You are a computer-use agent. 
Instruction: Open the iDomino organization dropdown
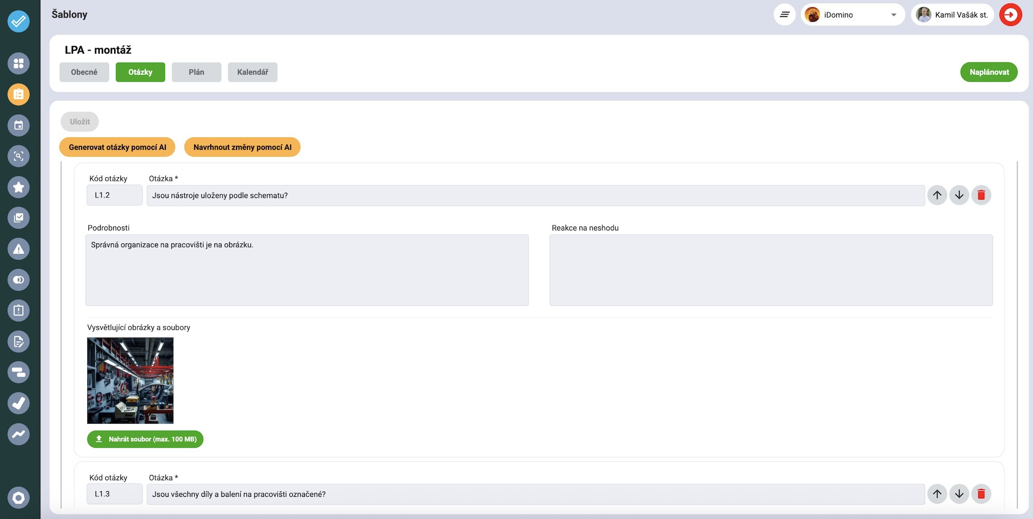point(852,15)
